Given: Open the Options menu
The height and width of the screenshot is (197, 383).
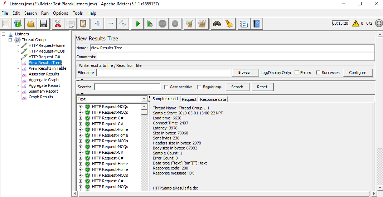Looking at the screenshot, I should pyautogui.click(x=60, y=13).
